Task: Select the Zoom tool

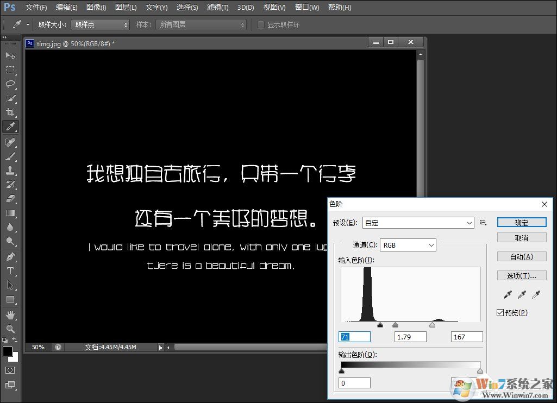Action: click(11, 329)
